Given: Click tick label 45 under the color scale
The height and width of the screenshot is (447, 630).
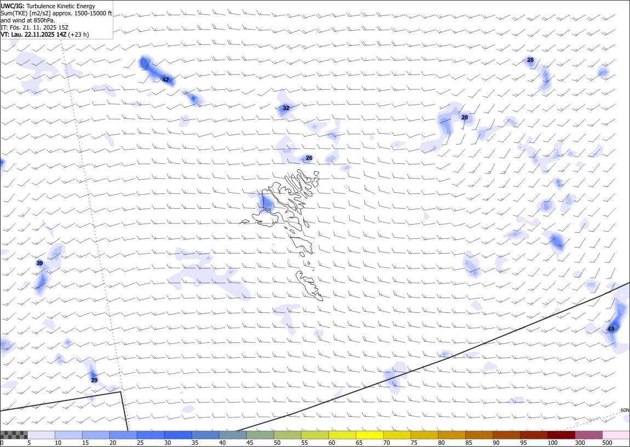Looking at the screenshot, I should pyautogui.click(x=249, y=443).
